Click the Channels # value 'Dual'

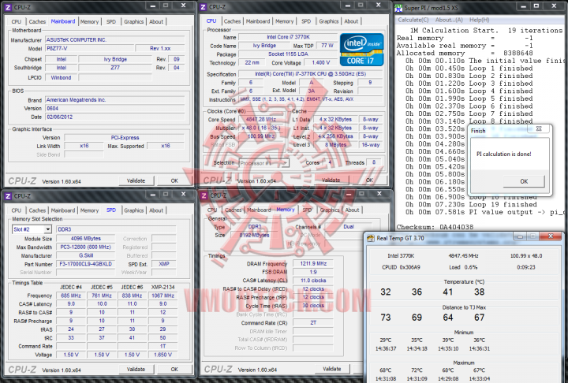(x=349, y=227)
